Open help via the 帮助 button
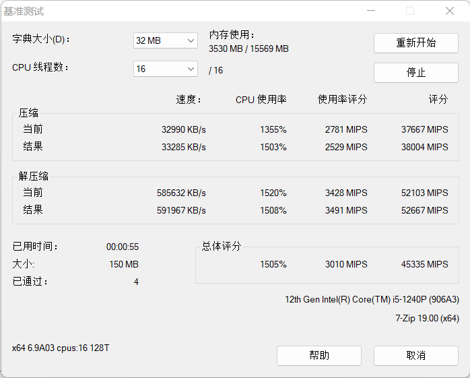 (x=319, y=356)
